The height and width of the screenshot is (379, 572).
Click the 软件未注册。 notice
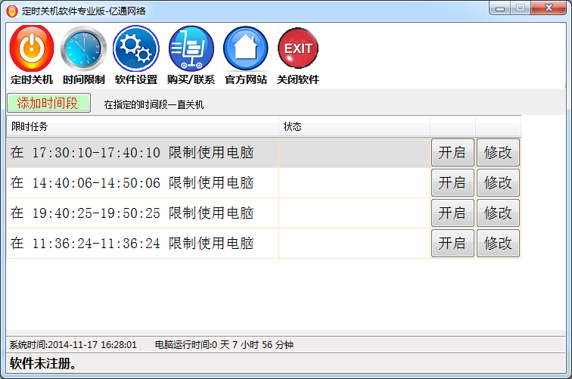[42, 363]
